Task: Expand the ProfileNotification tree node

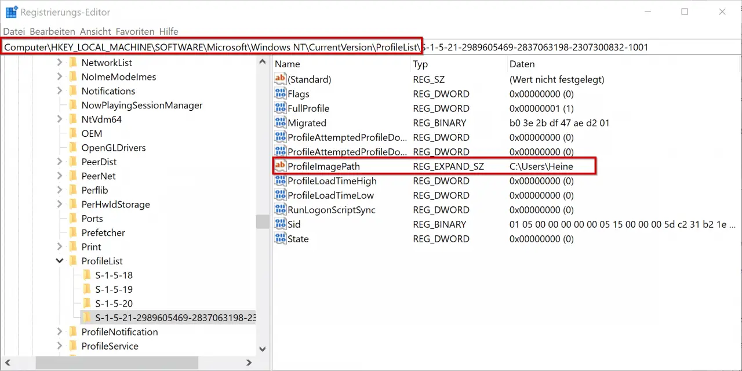Action: (59, 332)
